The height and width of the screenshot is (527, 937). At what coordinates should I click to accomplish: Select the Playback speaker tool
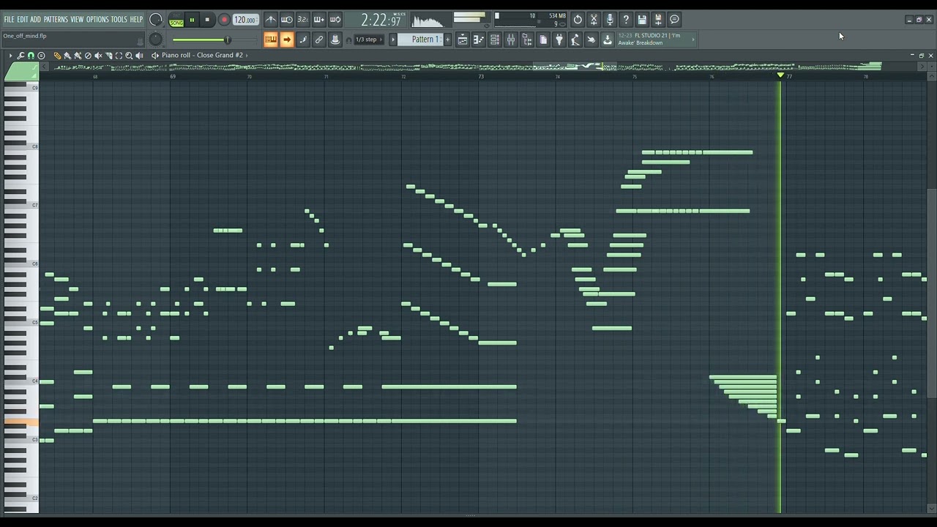[139, 56]
